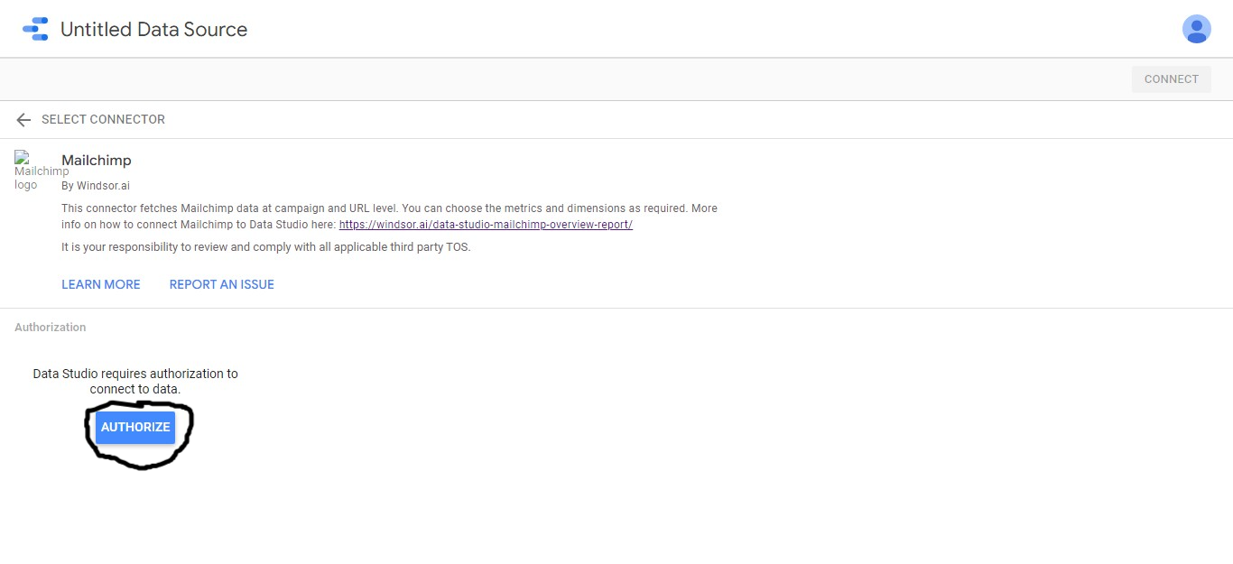The width and height of the screenshot is (1233, 564).
Task: Rename the Untitled Data Source title
Action: click(153, 29)
